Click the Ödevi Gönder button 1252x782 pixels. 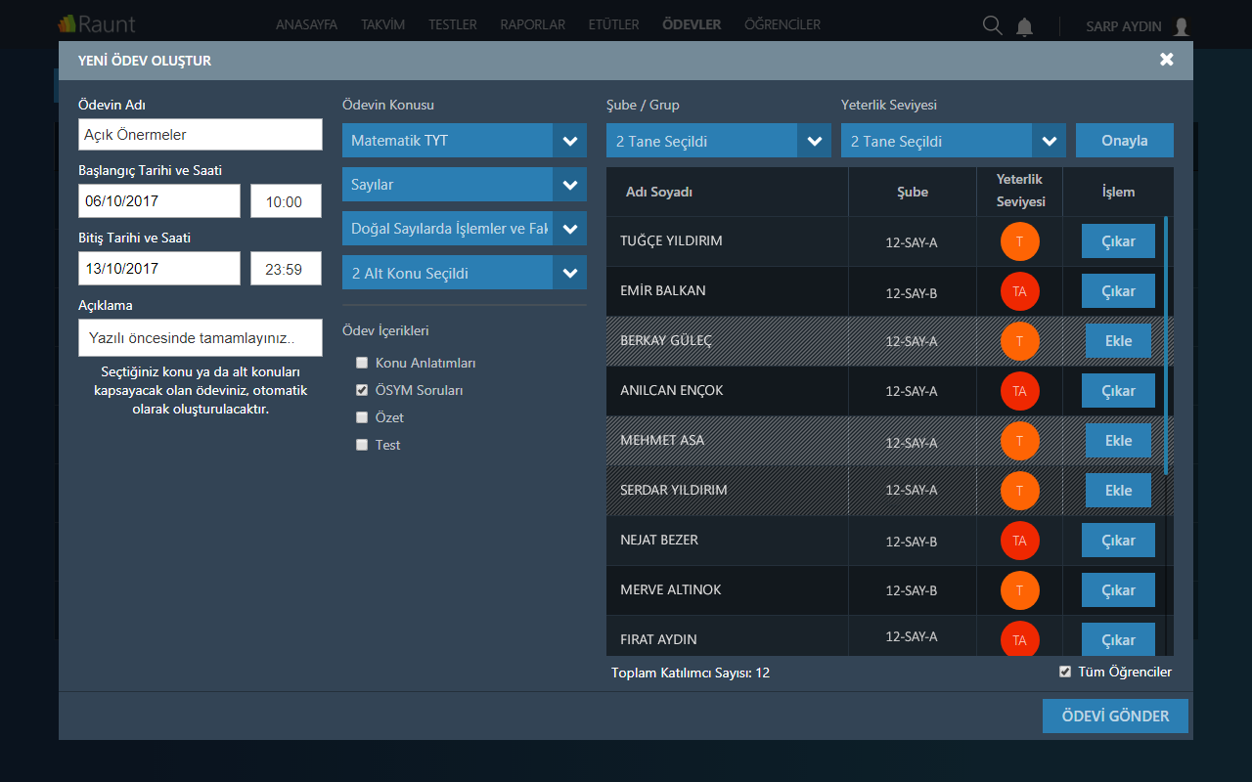point(1115,716)
